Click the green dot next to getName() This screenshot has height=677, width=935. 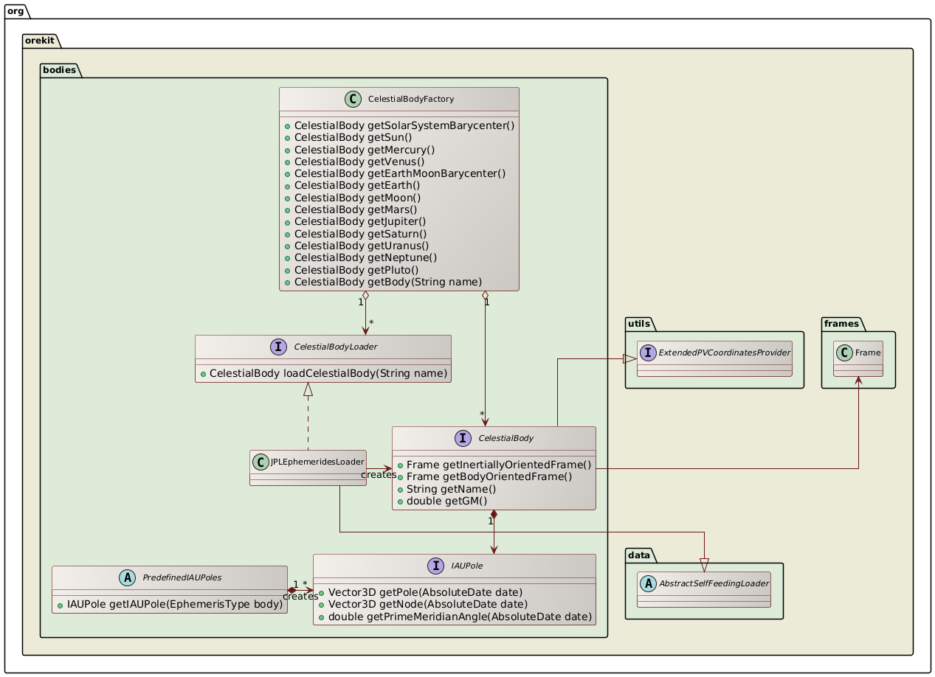tap(399, 489)
